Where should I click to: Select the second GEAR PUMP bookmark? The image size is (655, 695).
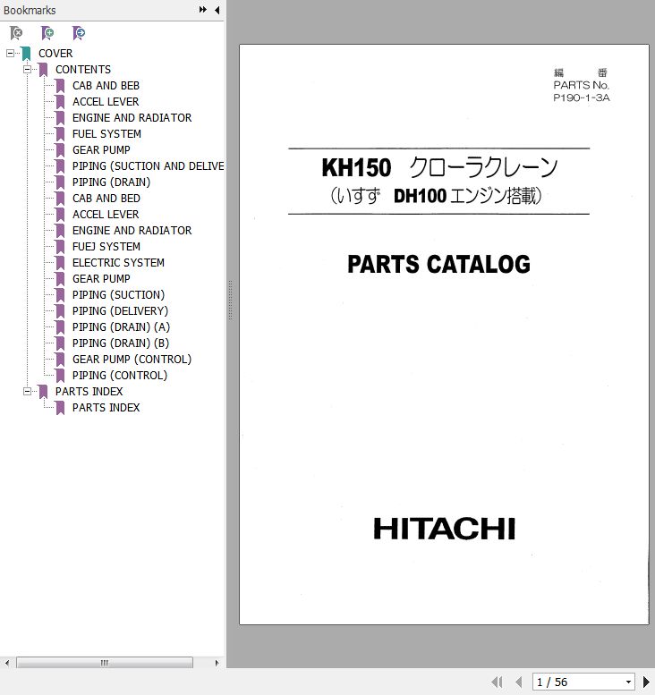(101, 279)
